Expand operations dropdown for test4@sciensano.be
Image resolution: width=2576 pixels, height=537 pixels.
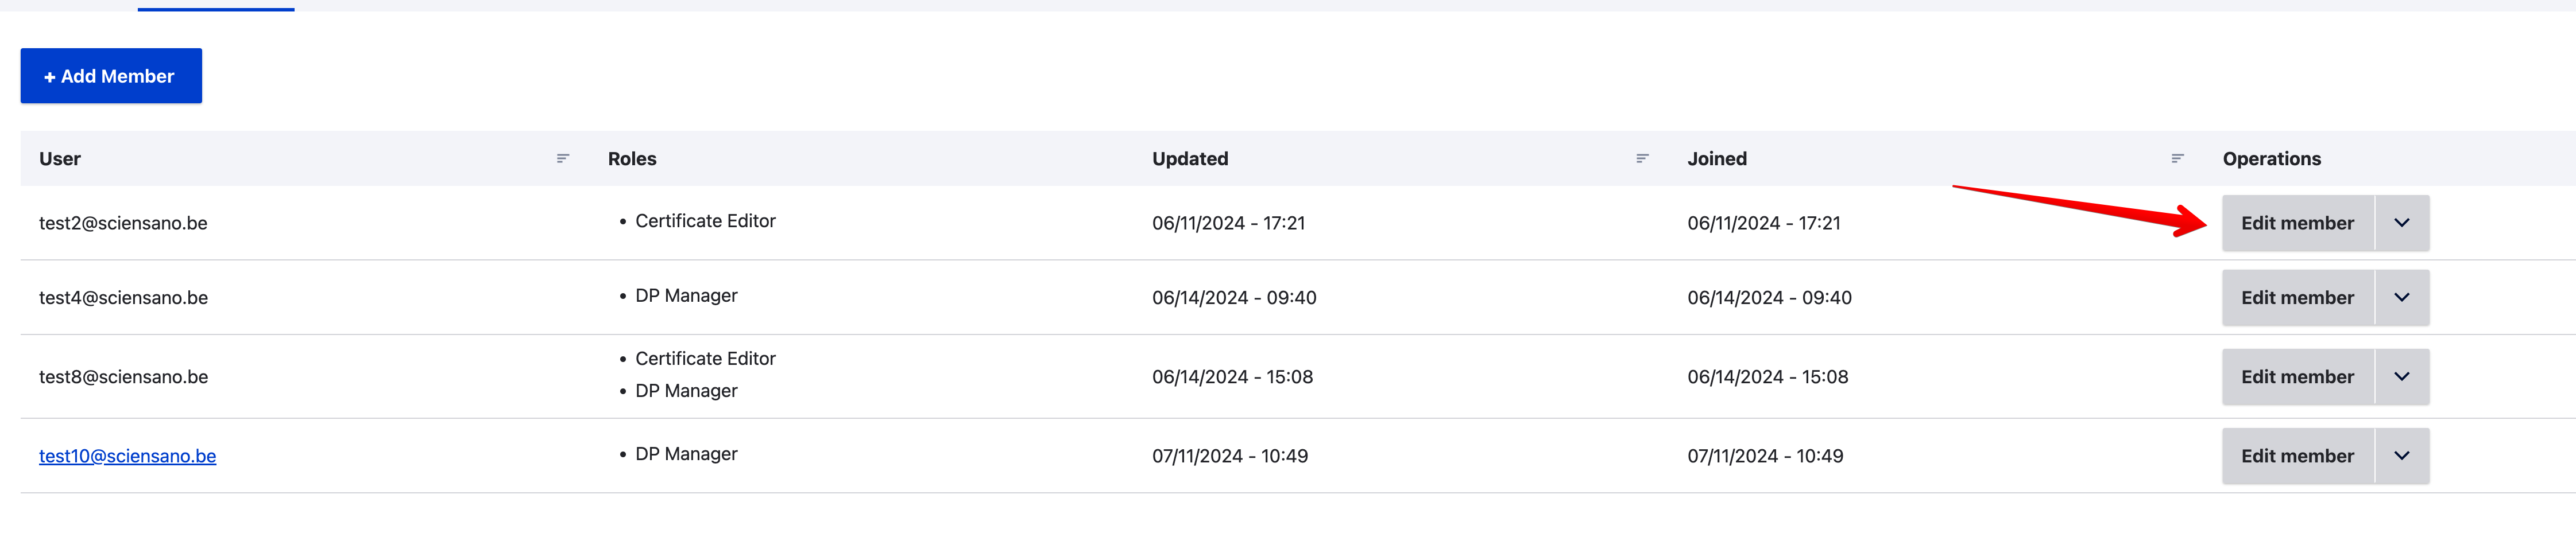point(2402,298)
